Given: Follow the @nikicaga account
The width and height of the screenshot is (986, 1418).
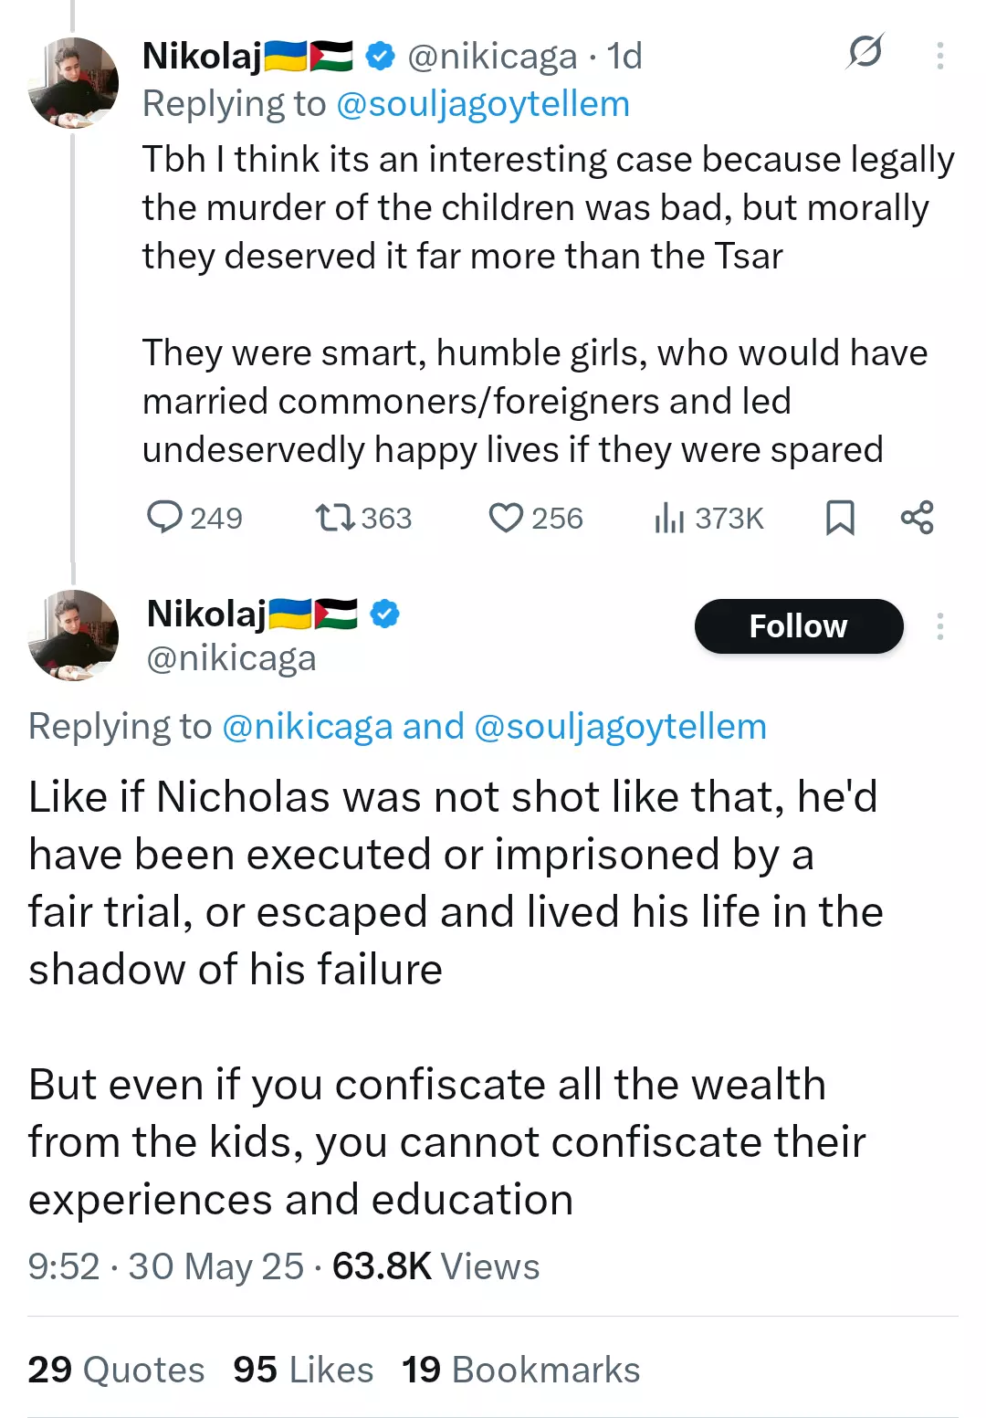Looking at the screenshot, I should click(x=799, y=626).
